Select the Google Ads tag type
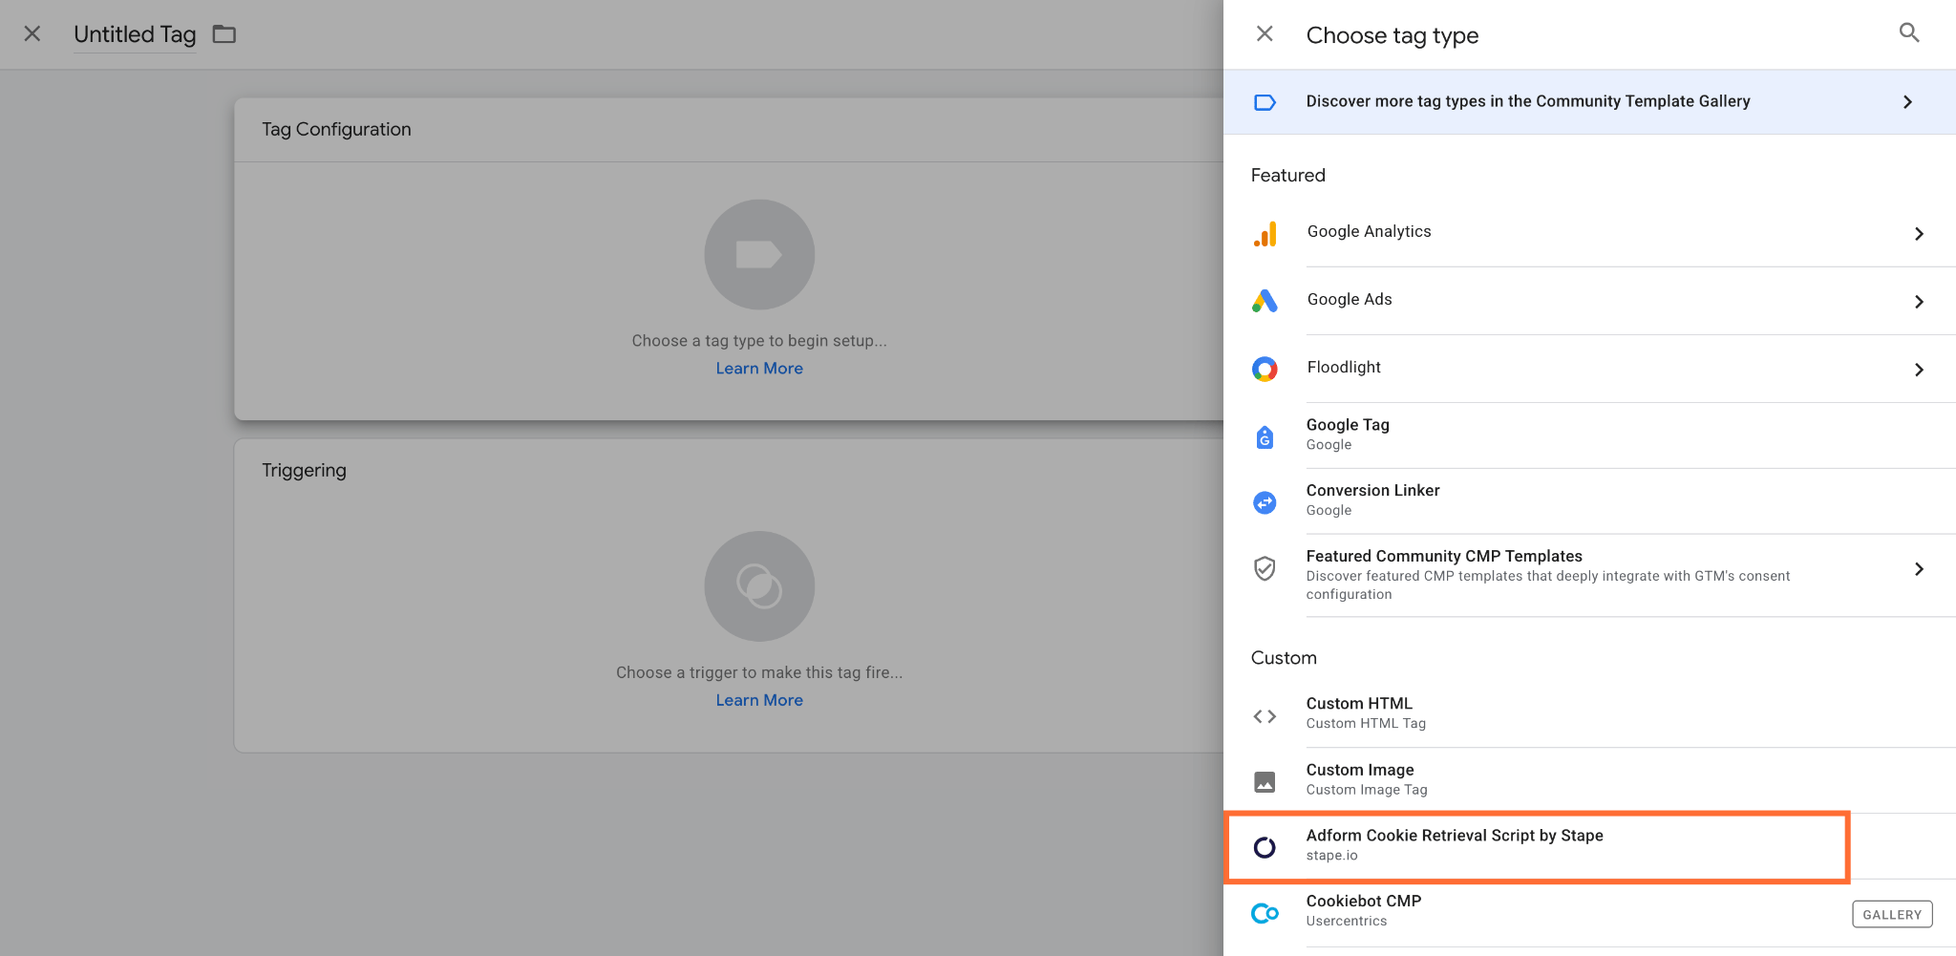Screen dimensions: 1956x956 pos(1589,301)
